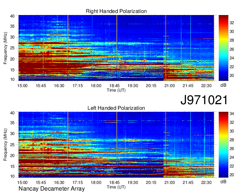This screenshot has height=193, width=238.
Task: Click the '40' frequency tick on upper plot
Action: 12,16
